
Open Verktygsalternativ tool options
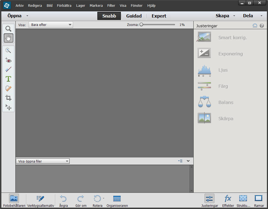41,201
